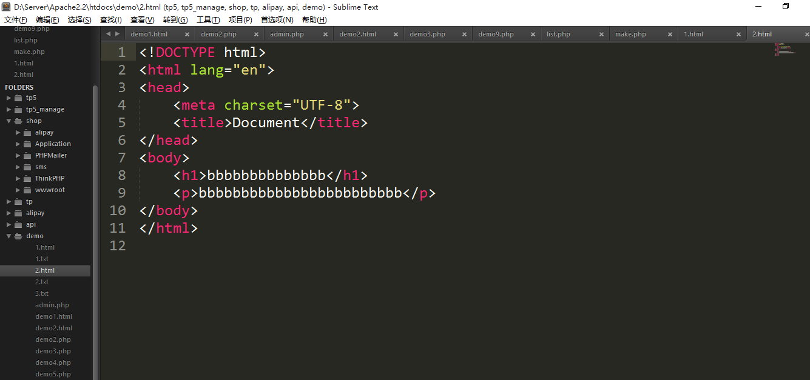Click the right tab-scroll arrow icon

pyautogui.click(x=118, y=34)
